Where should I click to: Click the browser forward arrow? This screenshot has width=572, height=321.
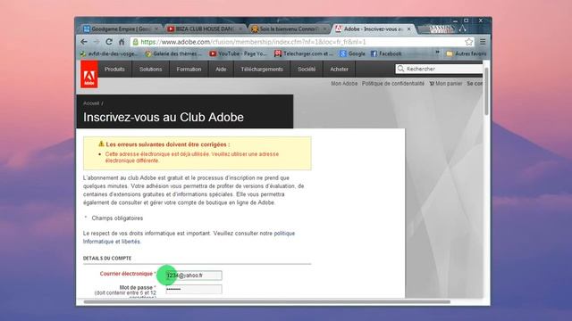point(97,42)
